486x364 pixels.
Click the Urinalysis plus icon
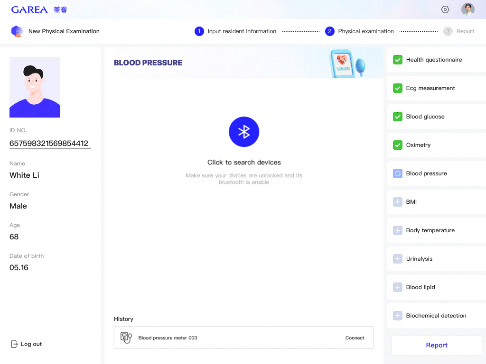pos(398,259)
